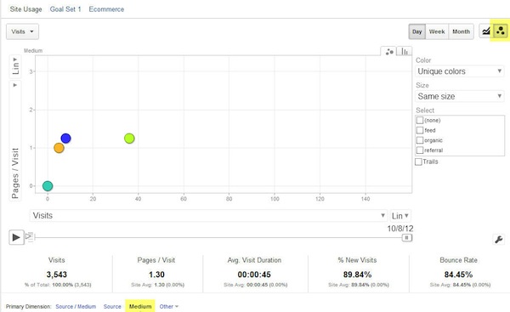Open the Visits metric dropdown button
The image size is (510, 312).
point(22,31)
